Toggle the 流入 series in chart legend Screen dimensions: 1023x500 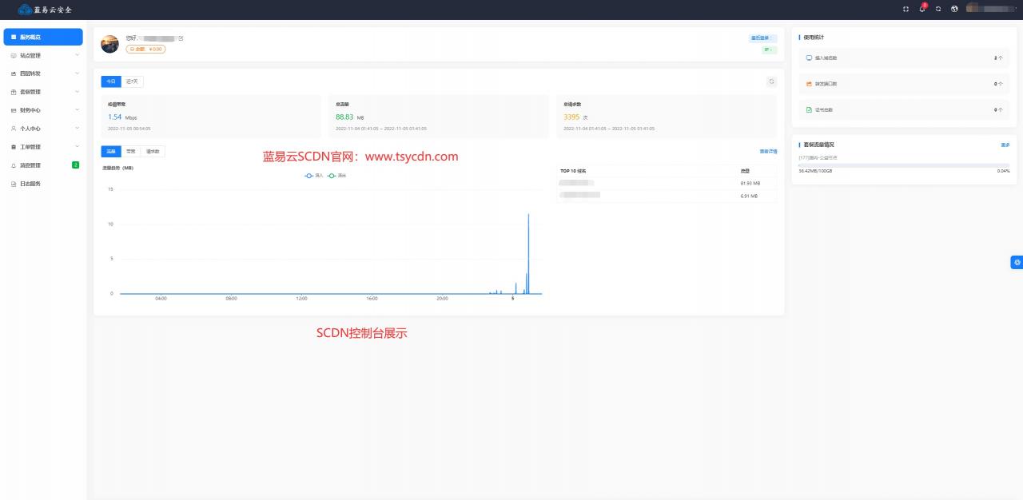tap(314, 175)
